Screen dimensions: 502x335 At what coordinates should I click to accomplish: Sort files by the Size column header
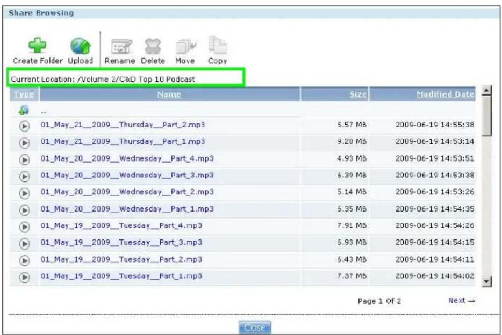(358, 94)
